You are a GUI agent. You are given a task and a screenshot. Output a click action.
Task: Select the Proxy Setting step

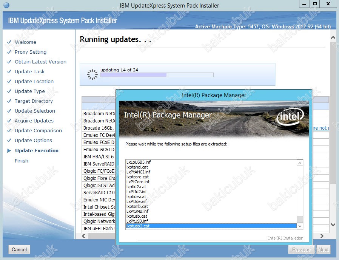31,52
